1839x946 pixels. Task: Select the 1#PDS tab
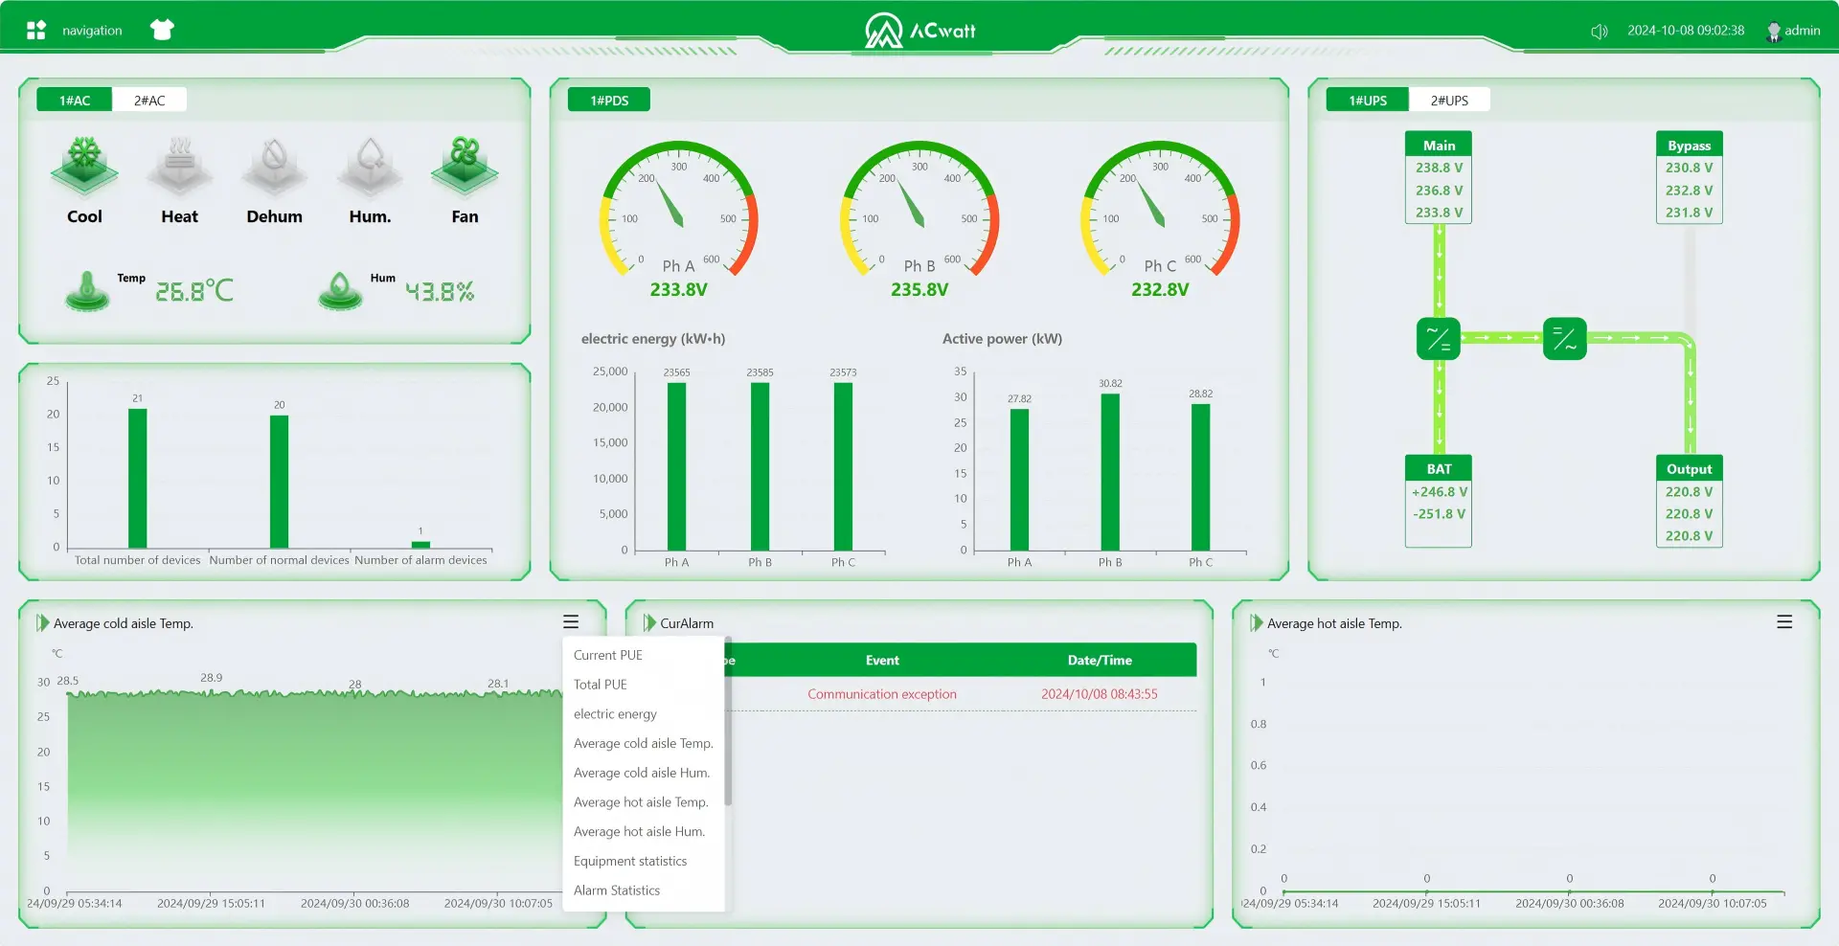click(x=609, y=100)
